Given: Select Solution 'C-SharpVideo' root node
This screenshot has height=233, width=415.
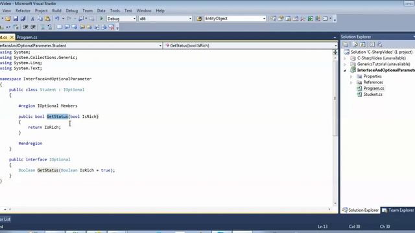Looking at the screenshot, I should pos(381,52).
